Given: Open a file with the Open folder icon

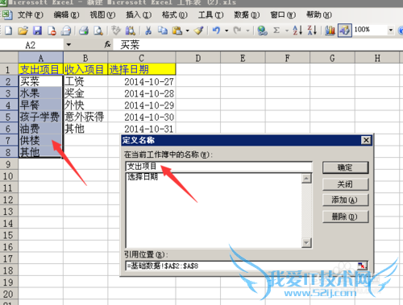Looking at the screenshot, I should 23,31.
